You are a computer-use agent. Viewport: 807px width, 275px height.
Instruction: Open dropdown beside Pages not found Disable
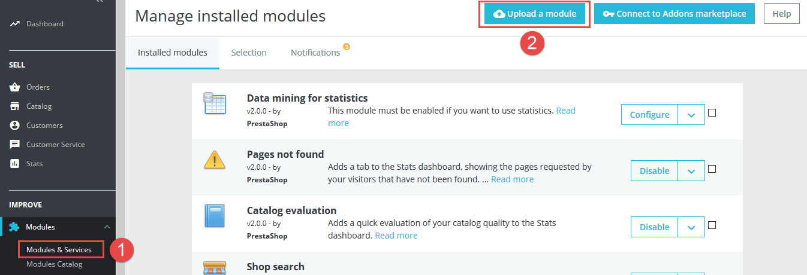click(691, 171)
